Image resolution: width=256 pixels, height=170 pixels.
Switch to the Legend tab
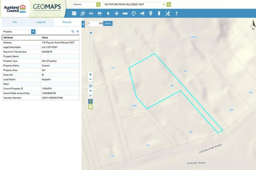(41, 22)
